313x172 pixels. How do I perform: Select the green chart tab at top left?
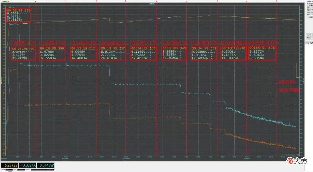pos(5,1)
